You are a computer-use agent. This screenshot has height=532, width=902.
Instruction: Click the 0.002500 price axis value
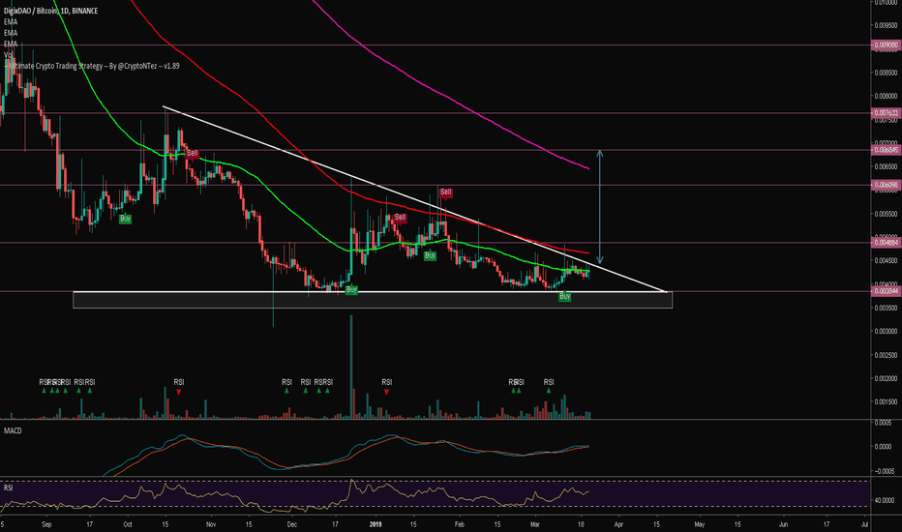coord(886,355)
